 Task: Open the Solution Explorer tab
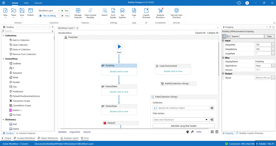[26, 133]
